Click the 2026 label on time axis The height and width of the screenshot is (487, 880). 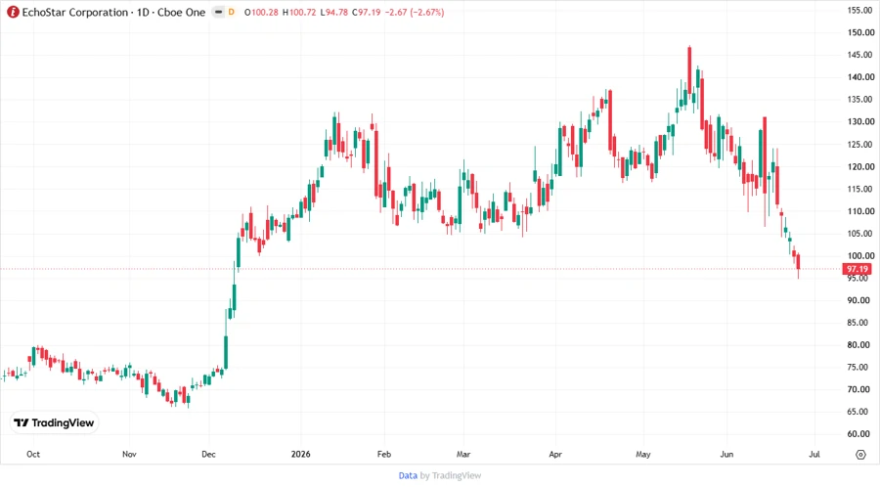point(301,455)
